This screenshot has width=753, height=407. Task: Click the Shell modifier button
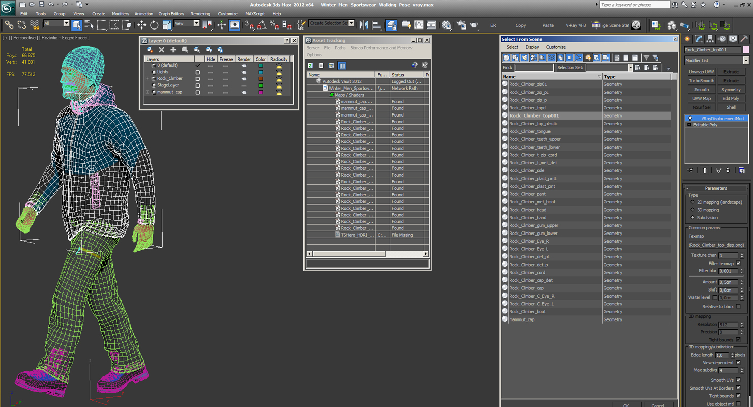pos(731,107)
